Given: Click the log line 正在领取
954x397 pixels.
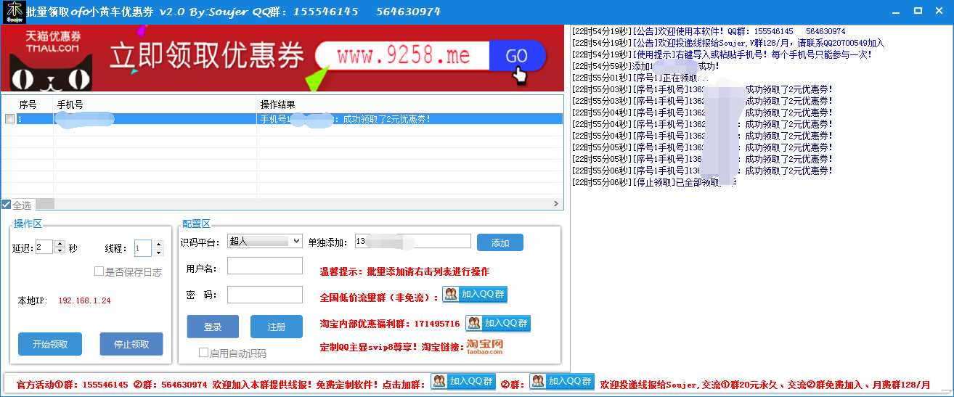Looking at the screenshot, I should [641, 78].
